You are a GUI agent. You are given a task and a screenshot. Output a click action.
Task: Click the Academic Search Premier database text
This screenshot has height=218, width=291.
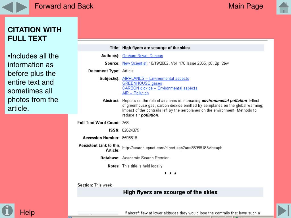145,158
